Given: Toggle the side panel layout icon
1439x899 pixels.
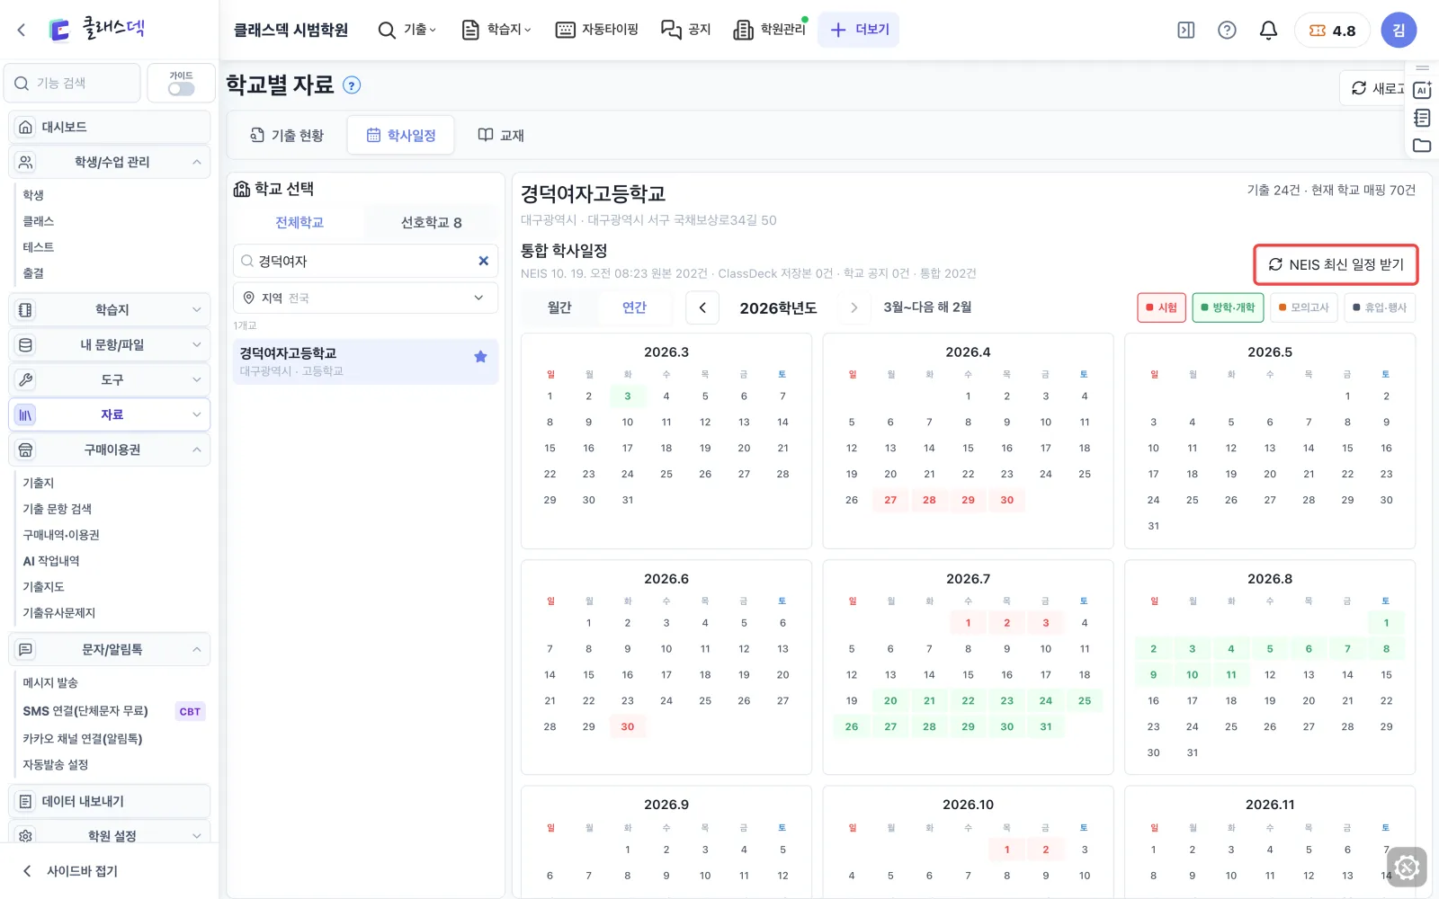Looking at the screenshot, I should pyautogui.click(x=1186, y=31).
